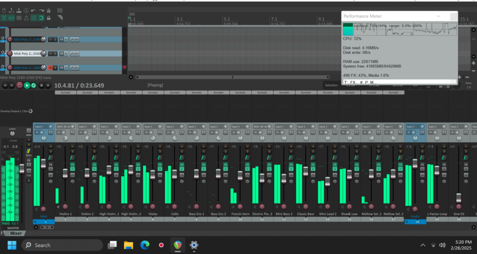This screenshot has width=477, height=254.
Task: Open Input 1 dropdown on L-Factor-Loop channel
Action: pos(437,127)
